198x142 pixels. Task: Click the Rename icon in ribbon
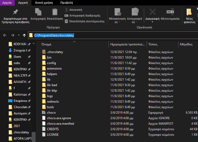pos(170,12)
